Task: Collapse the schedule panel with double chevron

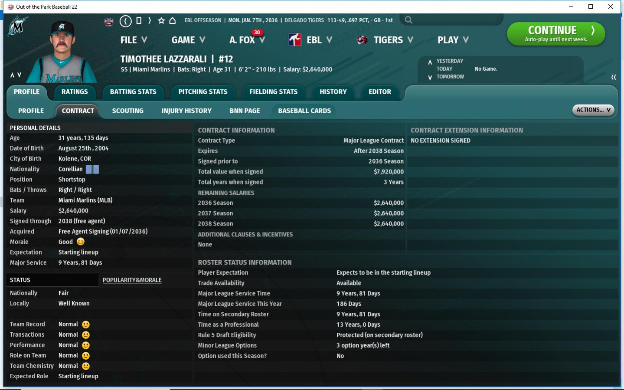Action: tap(613, 77)
